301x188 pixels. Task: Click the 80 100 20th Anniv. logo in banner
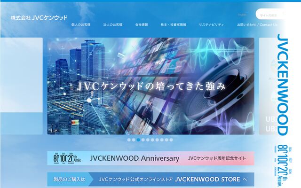(x=67, y=158)
